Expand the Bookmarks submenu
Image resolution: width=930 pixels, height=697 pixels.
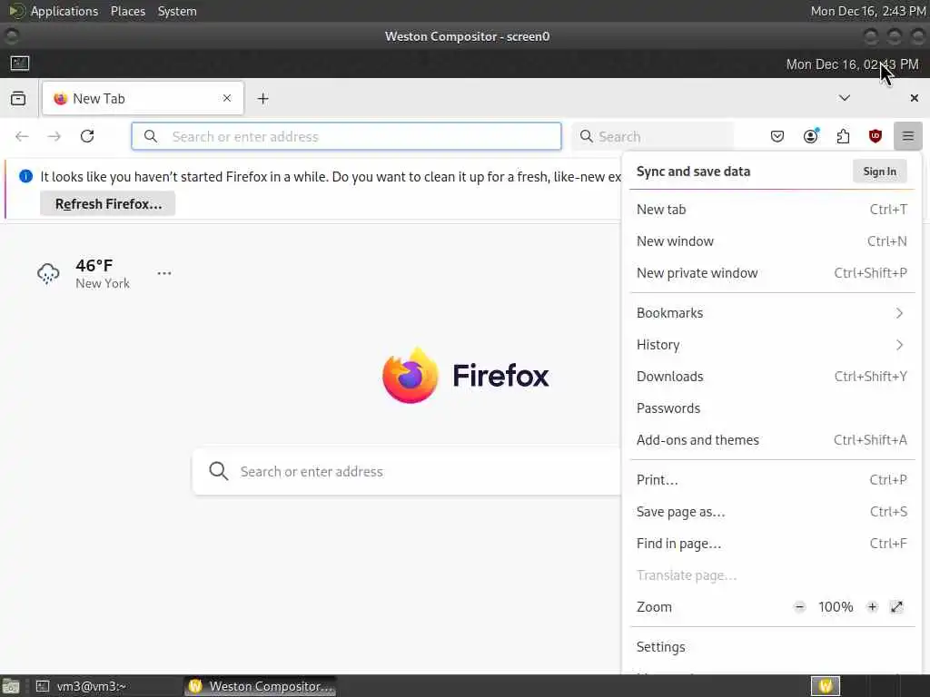[772, 313]
